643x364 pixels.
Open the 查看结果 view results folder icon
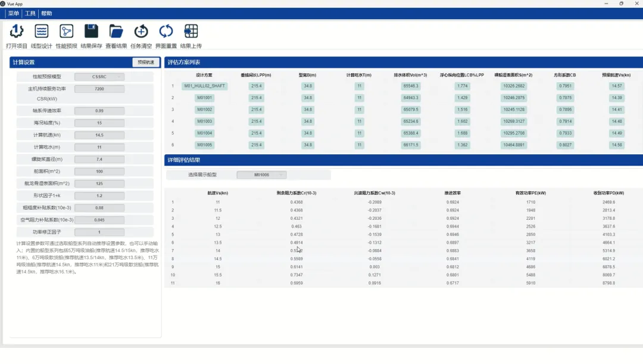click(x=116, y=31)
